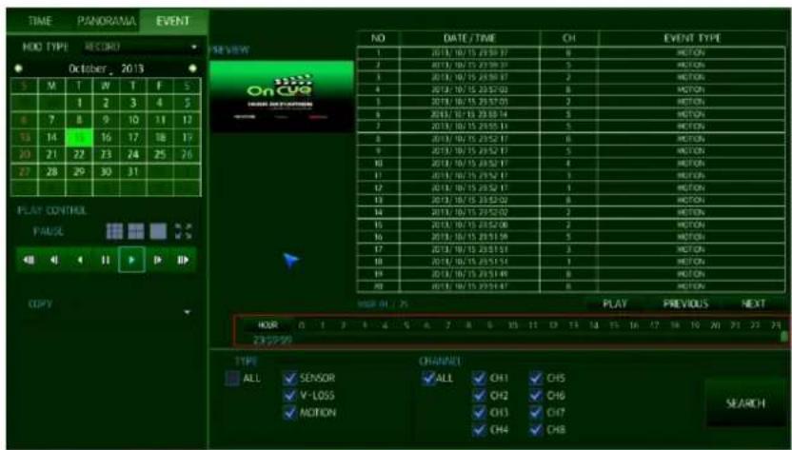Switch to the single-channel view layout
The width and height of the screenshot is (792, 450).
(158, 231)
